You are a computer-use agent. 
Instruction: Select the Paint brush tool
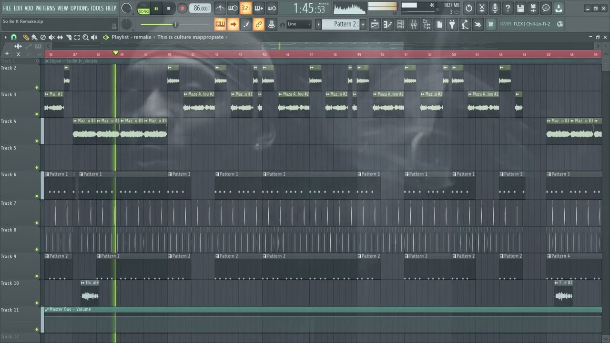(x=34, y=37)
